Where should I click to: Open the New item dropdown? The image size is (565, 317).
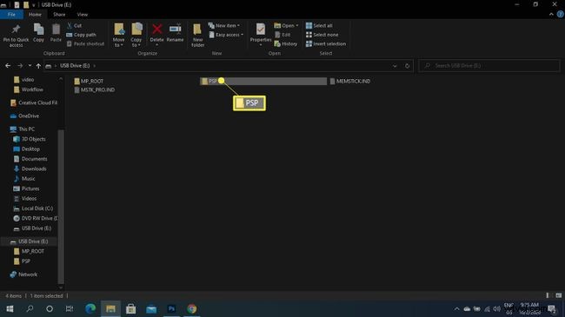pos(223,25)
